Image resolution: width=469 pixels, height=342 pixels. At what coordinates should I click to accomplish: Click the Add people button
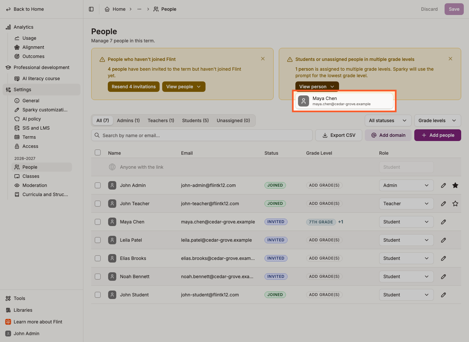[438, 135]
